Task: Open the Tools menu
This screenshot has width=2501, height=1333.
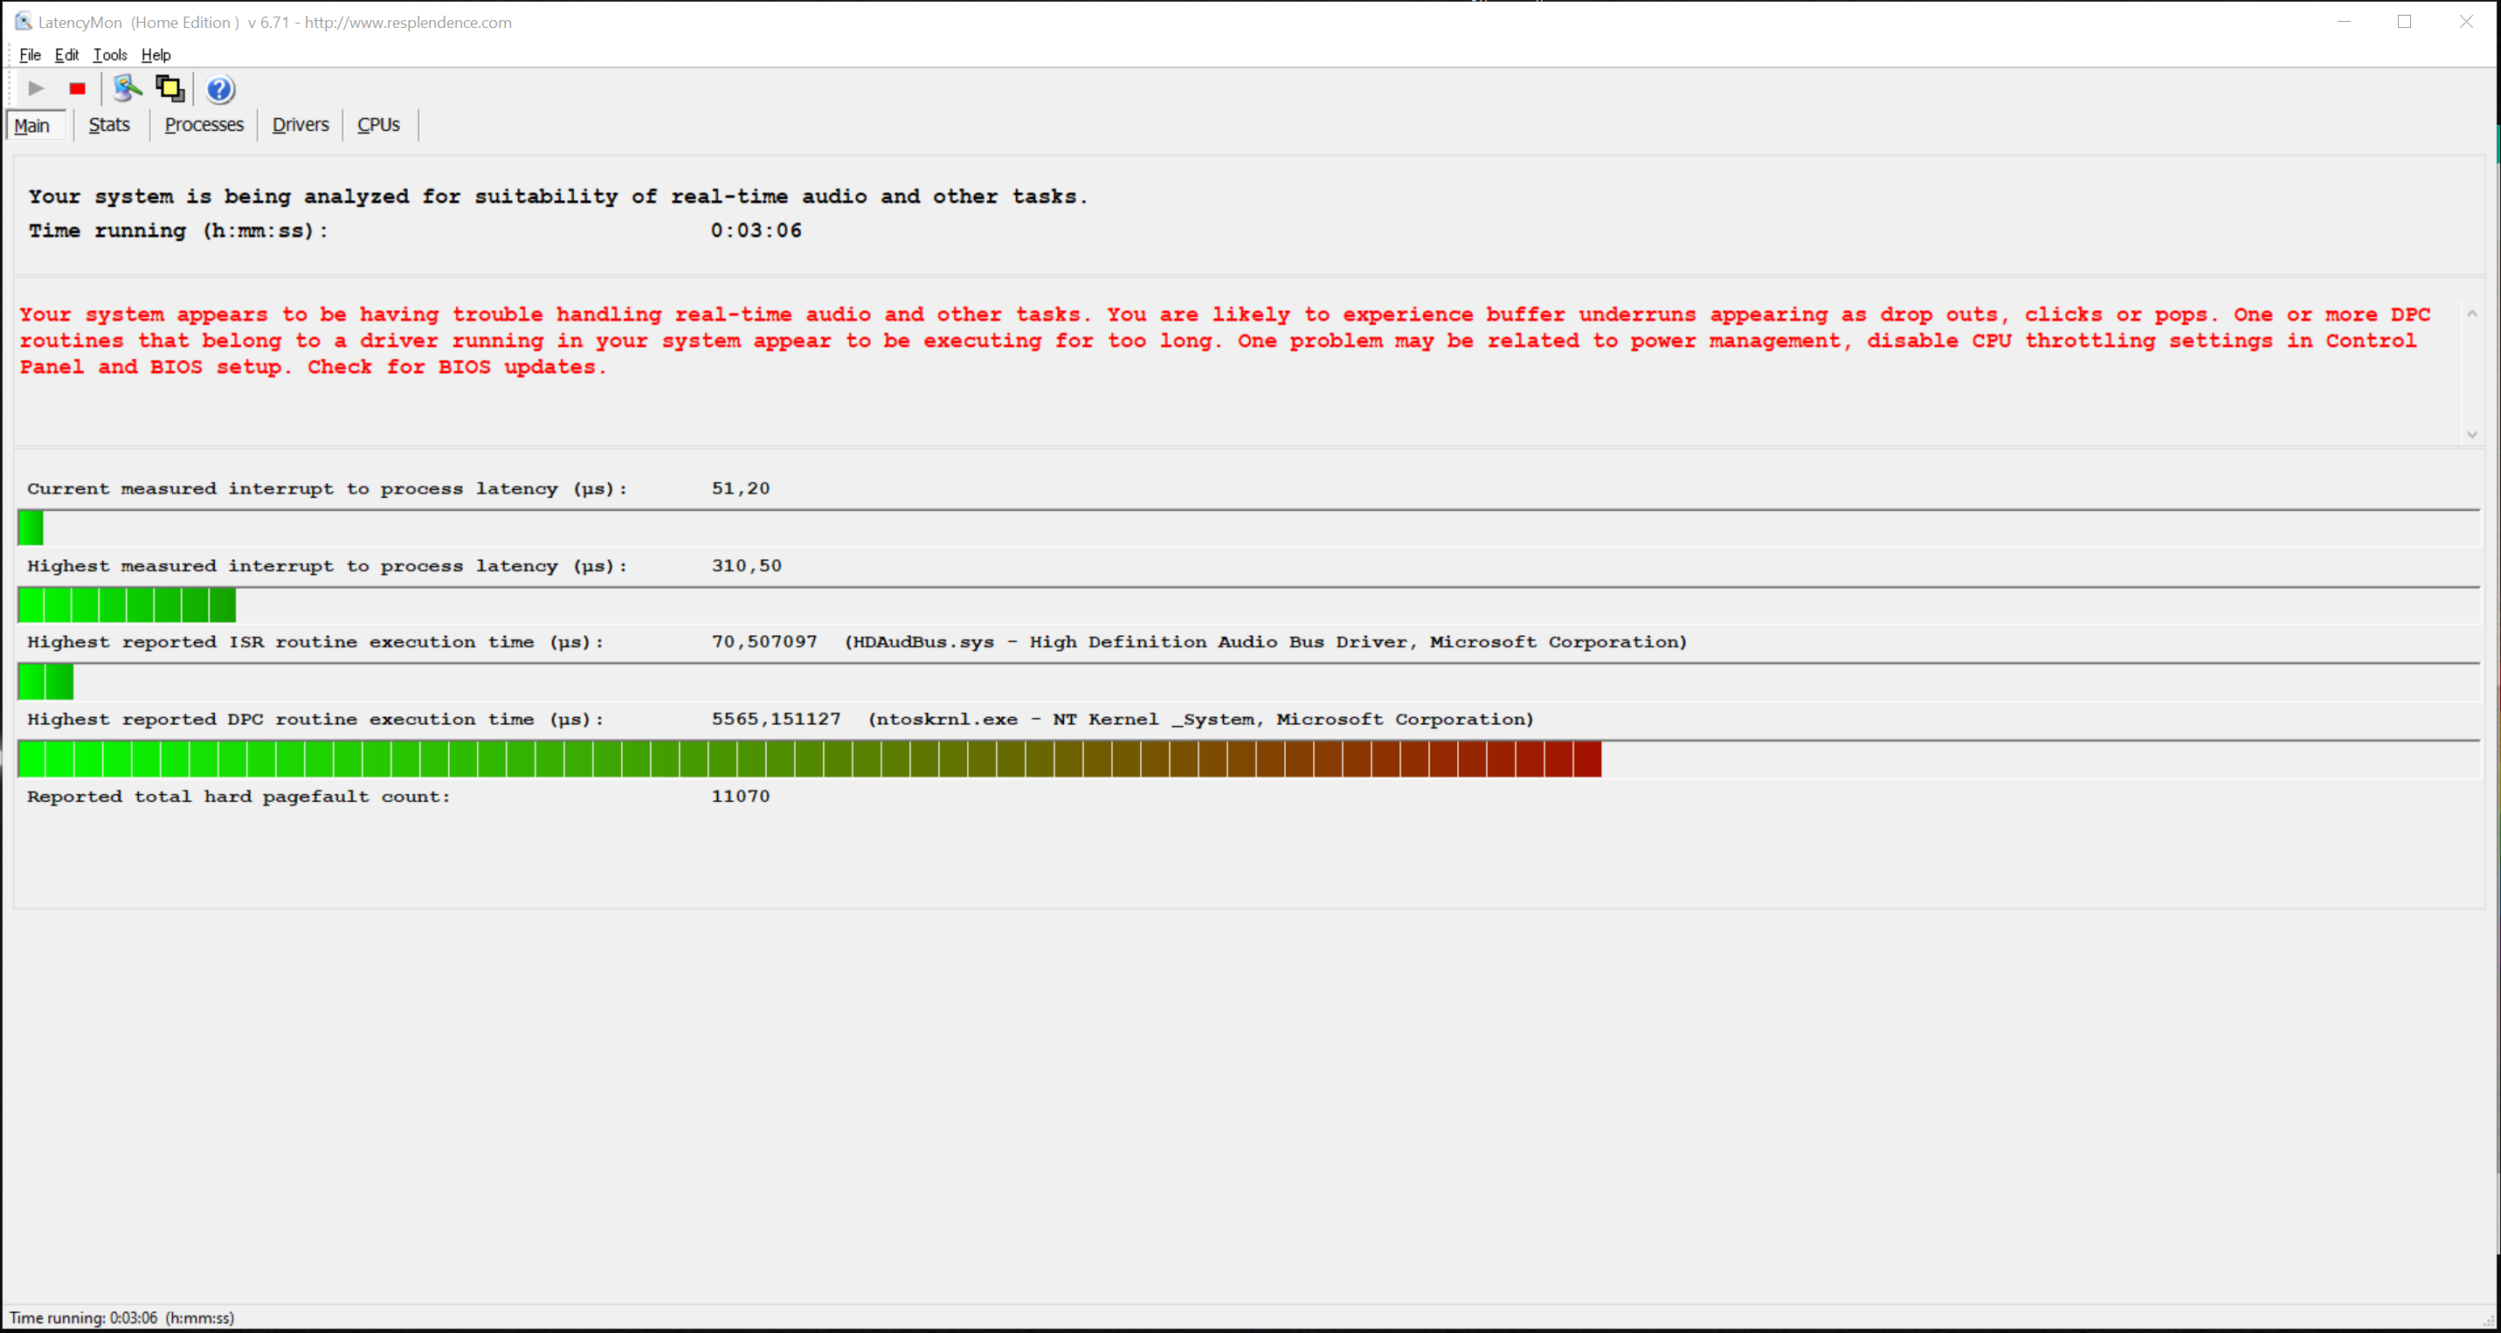Action: (110, 55)
